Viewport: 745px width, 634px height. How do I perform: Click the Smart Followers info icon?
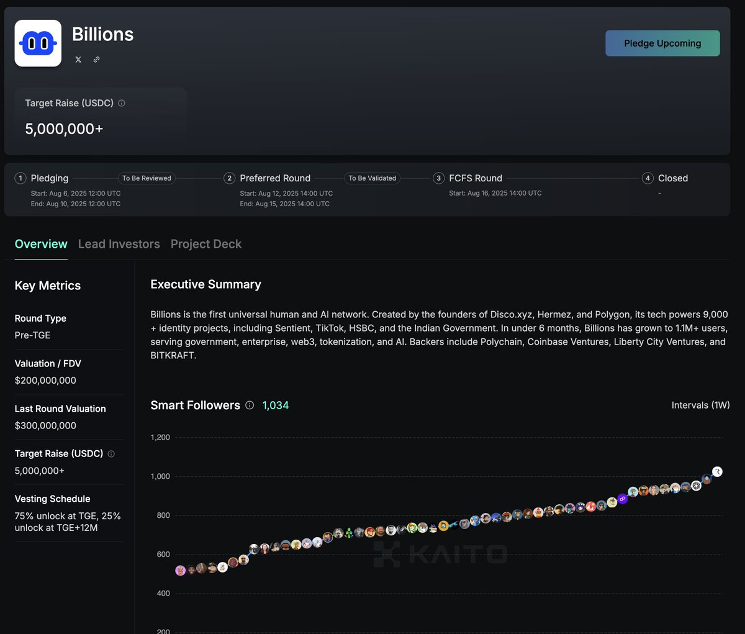pyautogui.click(x=249, y=405)
